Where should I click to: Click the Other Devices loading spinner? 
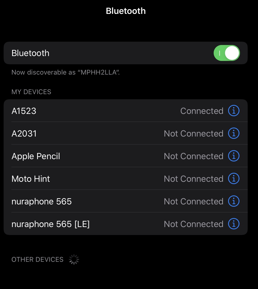(x=74, y=260)
